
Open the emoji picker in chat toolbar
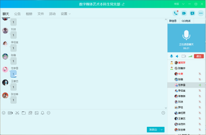pyautogui.click(x=4, y=113)
